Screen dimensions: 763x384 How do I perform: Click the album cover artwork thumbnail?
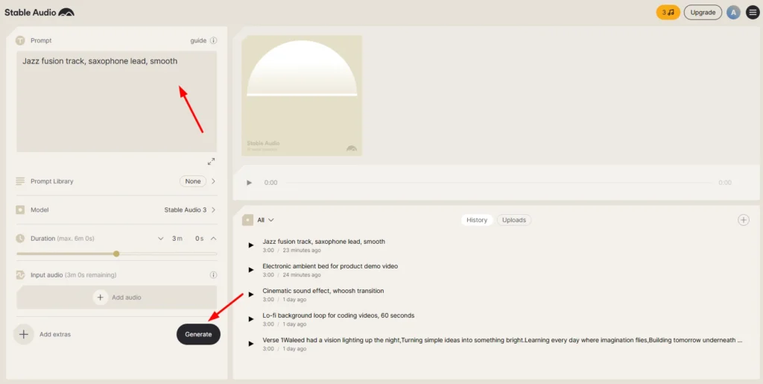pyautogui.click(x=302, y=95)
